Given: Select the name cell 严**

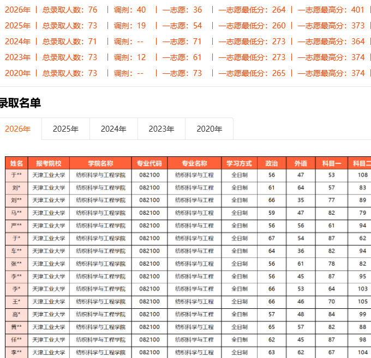Looking at the screenshot, I should [16, 226].
